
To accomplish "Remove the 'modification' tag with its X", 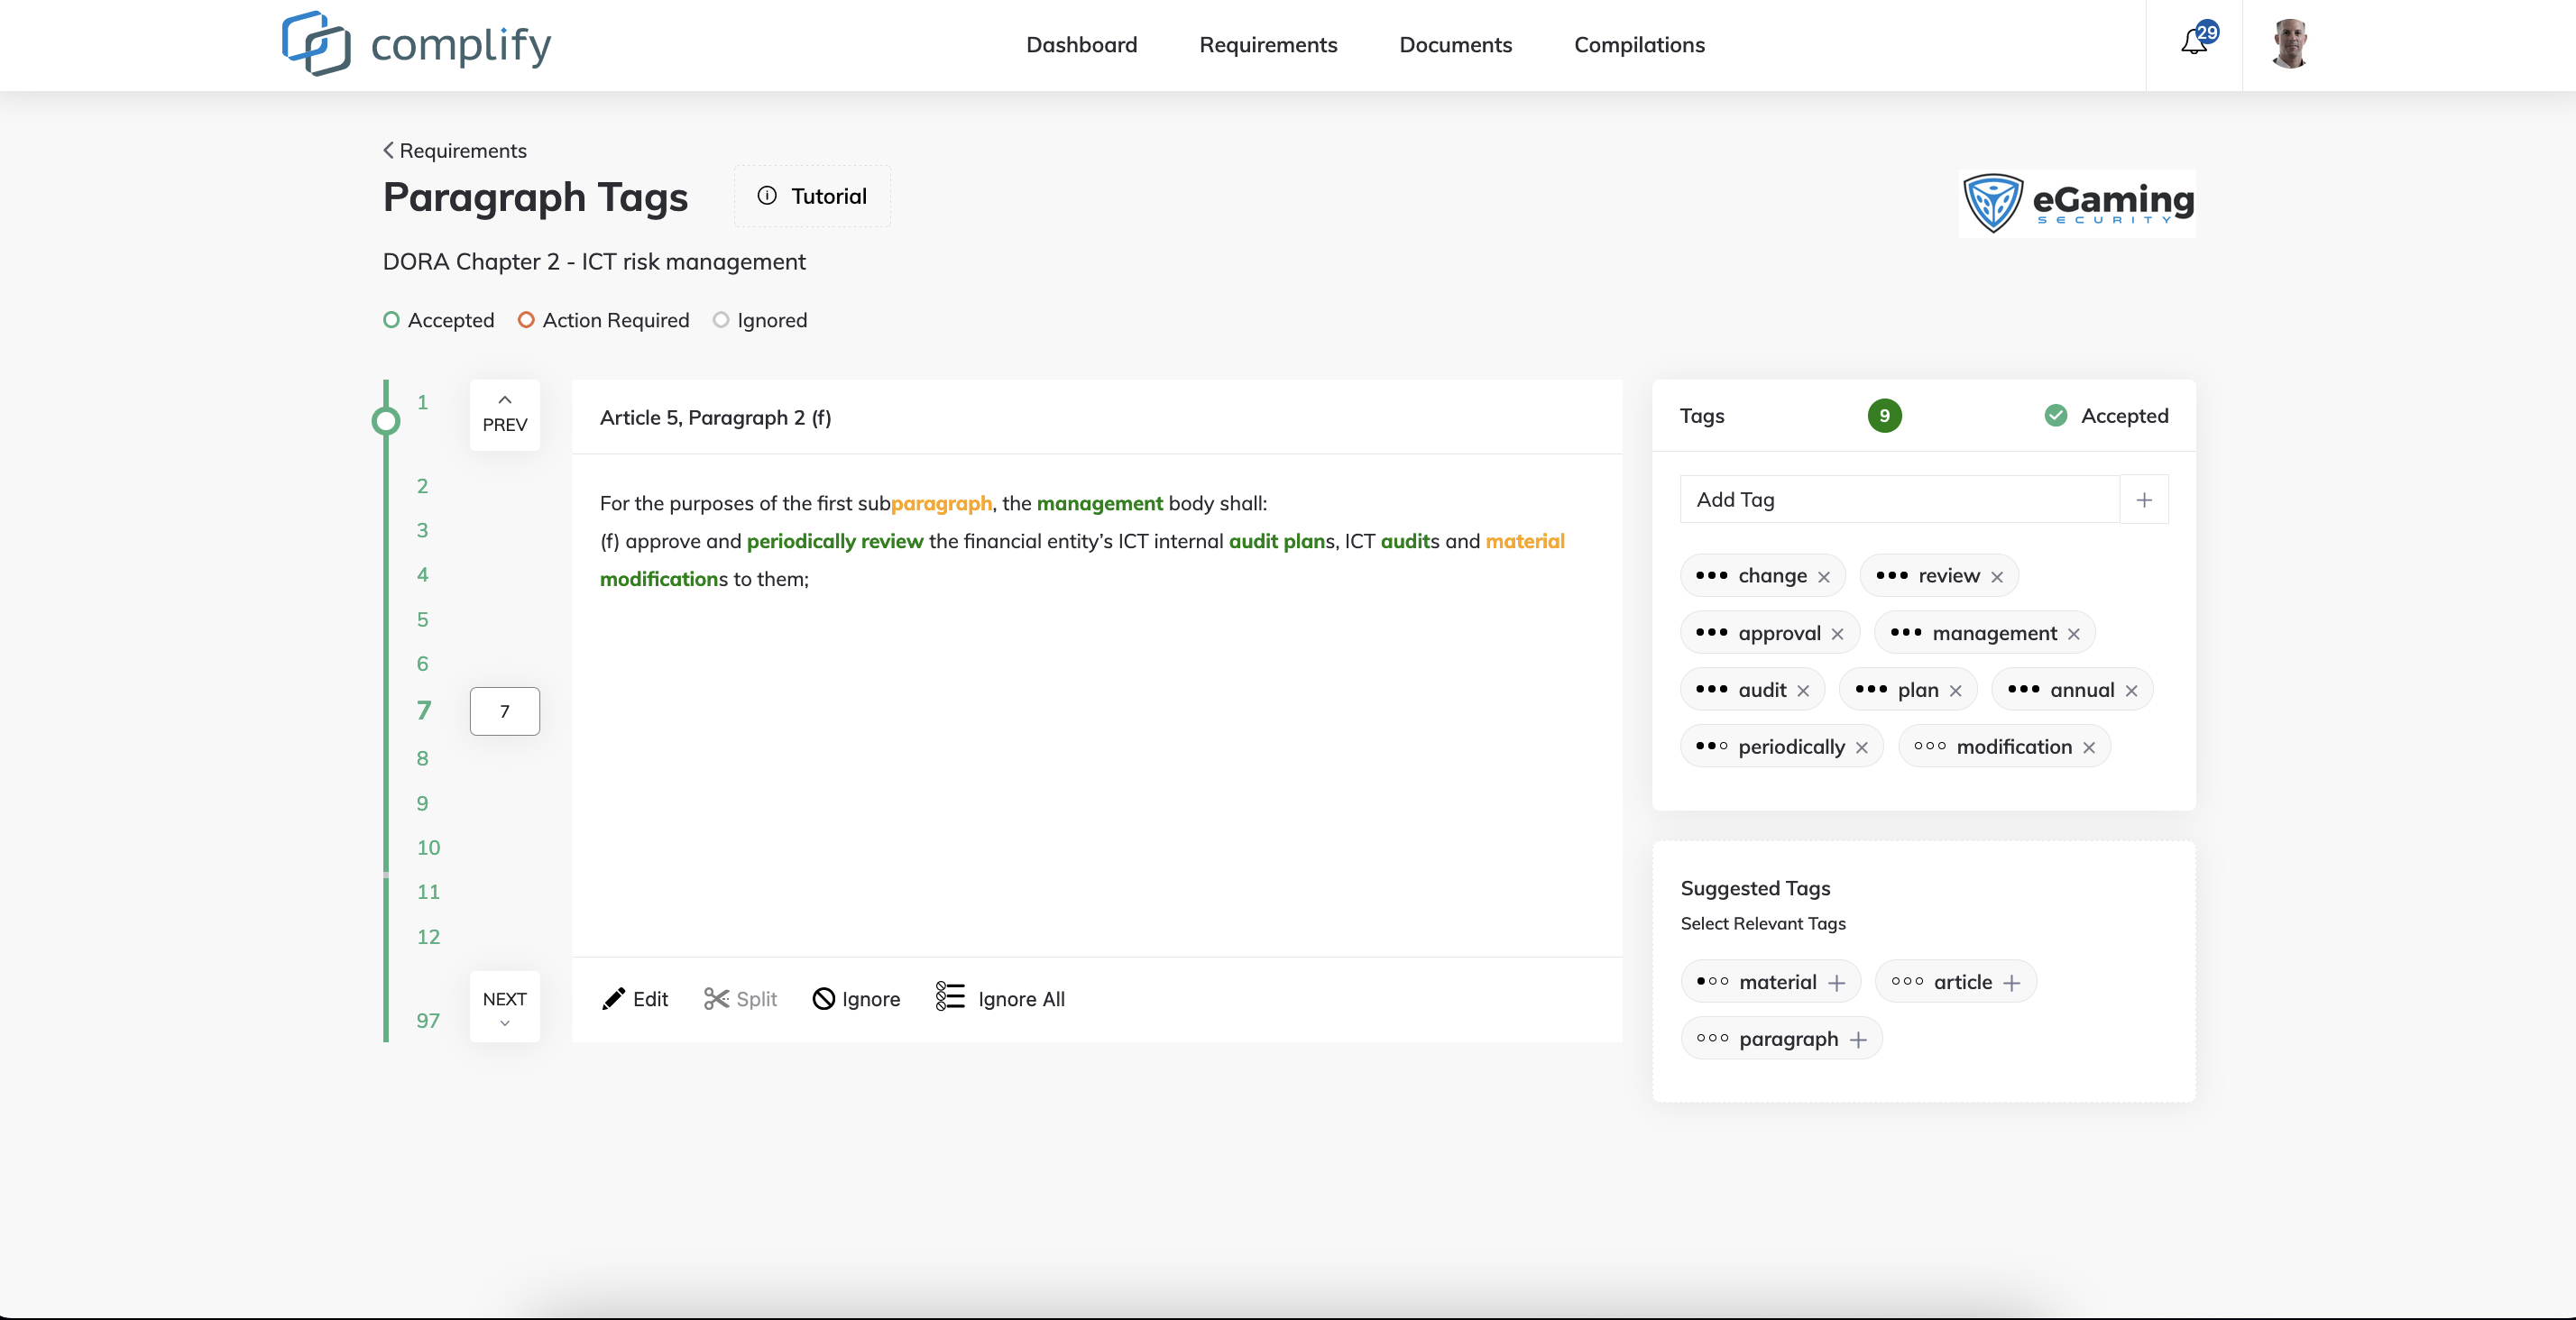I will (2089, 748).
